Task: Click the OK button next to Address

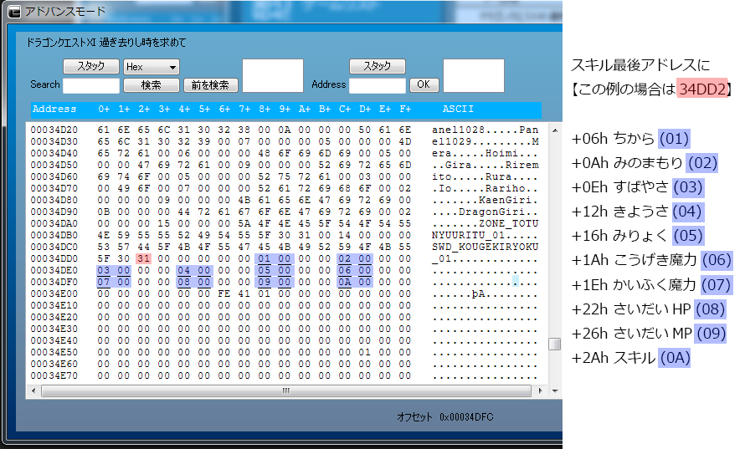Action: [424, 84]
